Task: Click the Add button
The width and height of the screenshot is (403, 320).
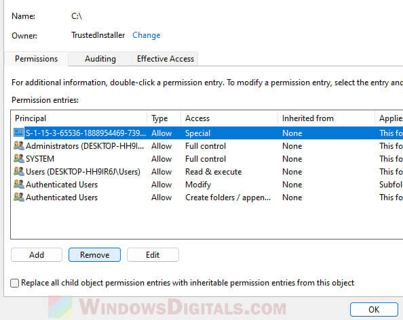Action: coord(37,254)
